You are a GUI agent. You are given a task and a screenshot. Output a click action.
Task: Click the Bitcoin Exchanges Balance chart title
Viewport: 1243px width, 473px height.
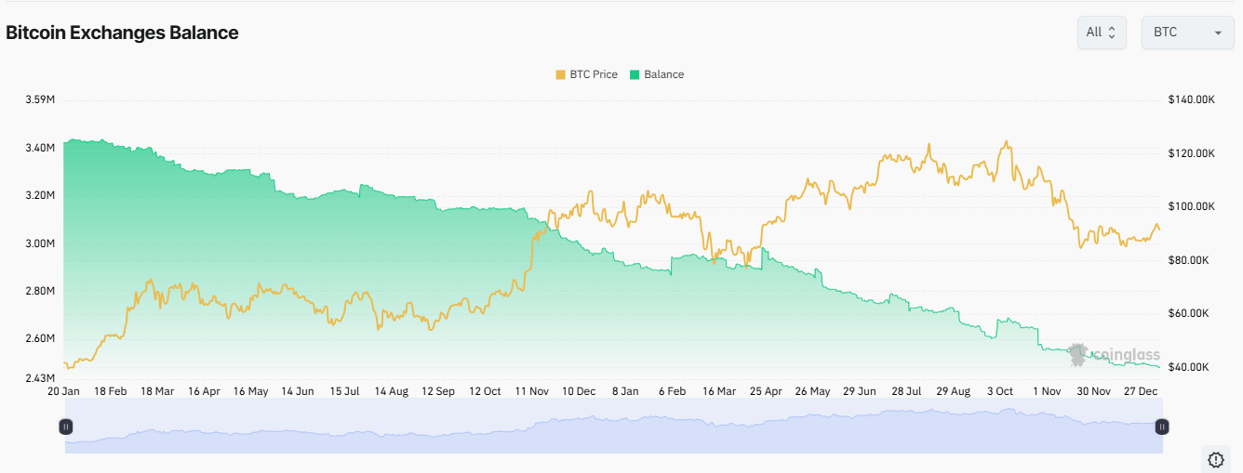tap(122, 33)
